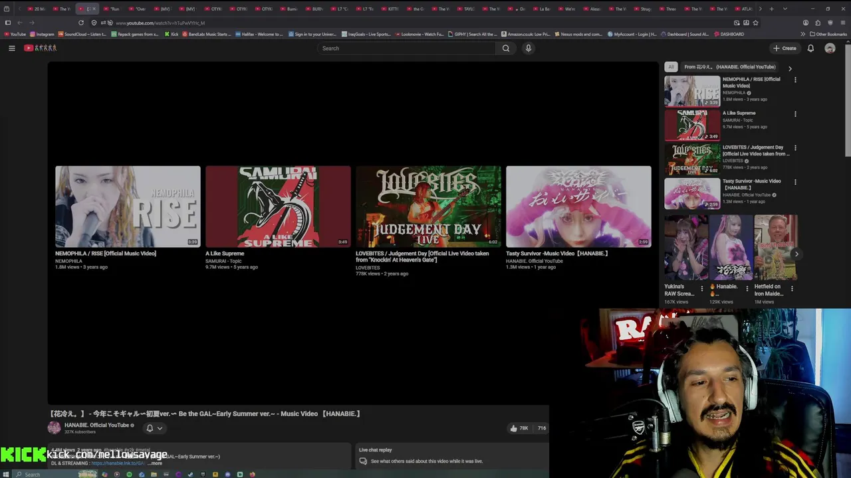
Task: Open Instagram bookmark
Action: (43, 34)
